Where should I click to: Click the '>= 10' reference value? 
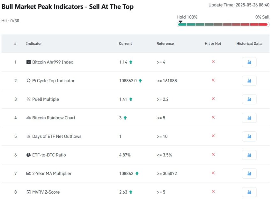(162, 137)
